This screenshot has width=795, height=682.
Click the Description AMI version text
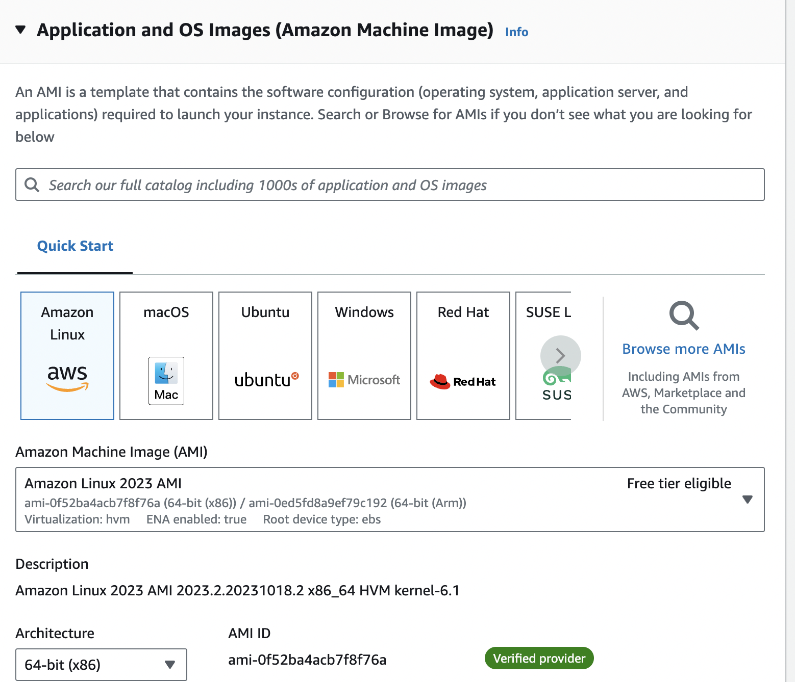(x=237, y=590)
